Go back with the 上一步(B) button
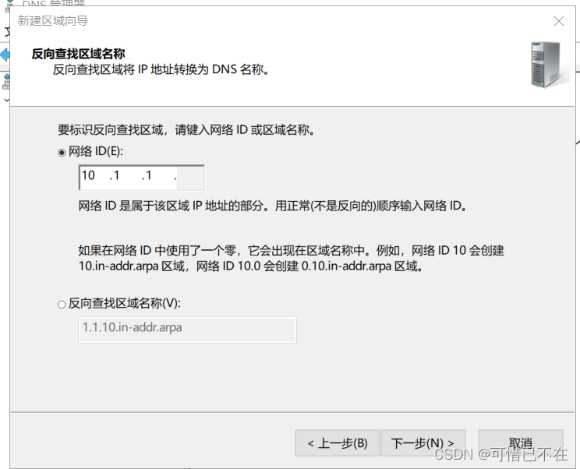This screenshot has width=580, height=469. [x=338, y=443]
